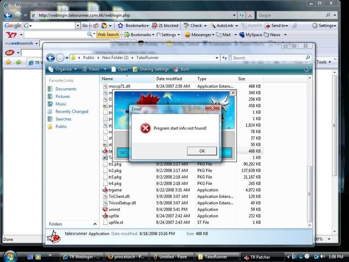Click the Explorer Search field
Screen dimensions: 349x262
pos(270,58)
